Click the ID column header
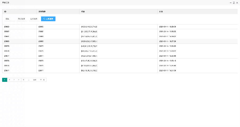The image size is (240, 127). tap(5, 12)
